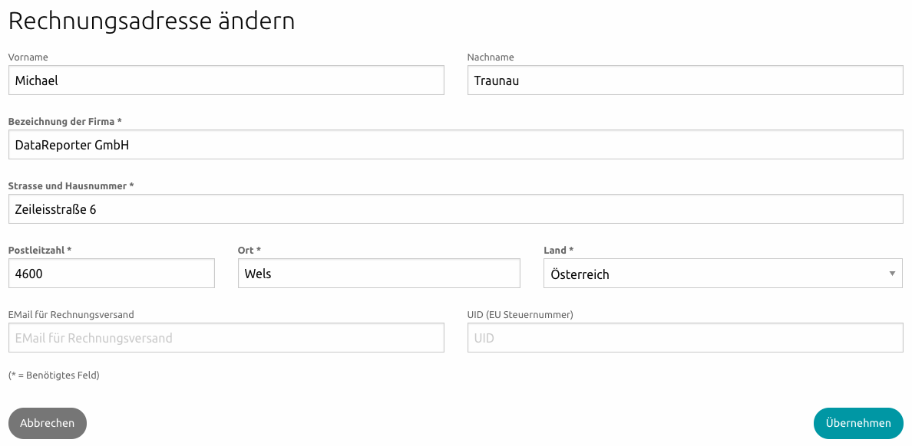Click the Rechnungsadresse ändern heading
Image resolution: width=912 pixels, height=446 pixels.
(150, 21)
